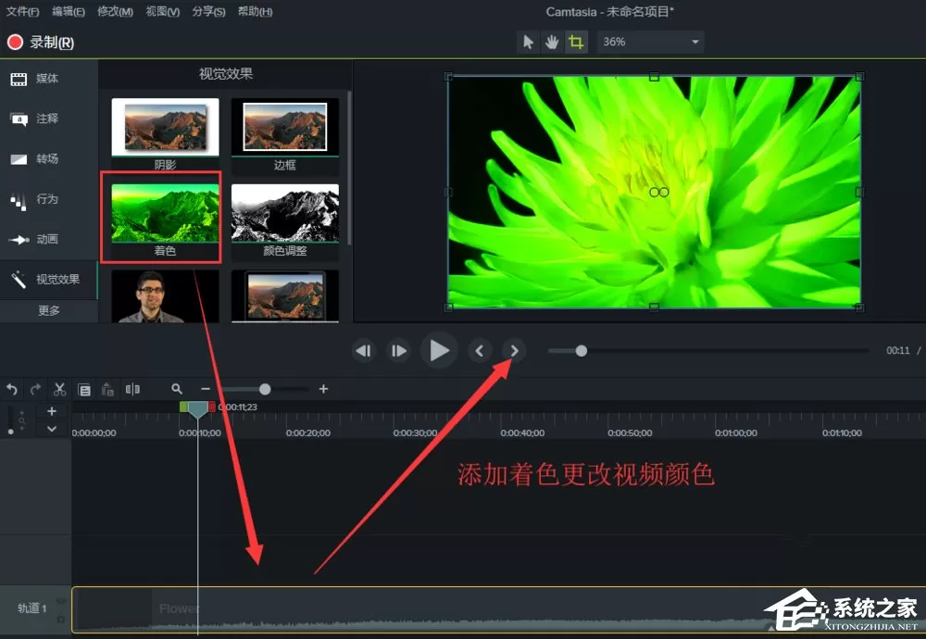Click the 轨道 1 track label

[31, 608]
